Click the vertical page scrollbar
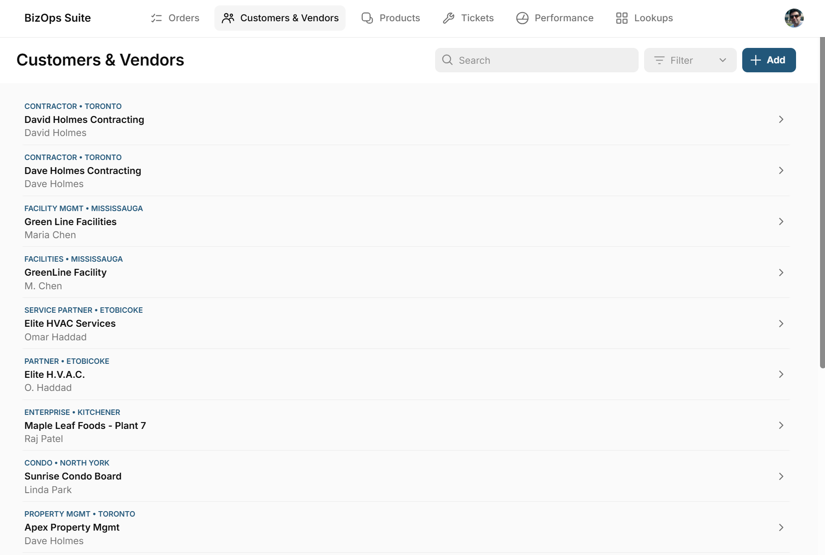 [822, 202]
